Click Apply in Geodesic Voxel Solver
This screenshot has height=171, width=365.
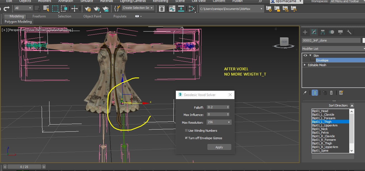pyautogui.click(x=219, y=147)
